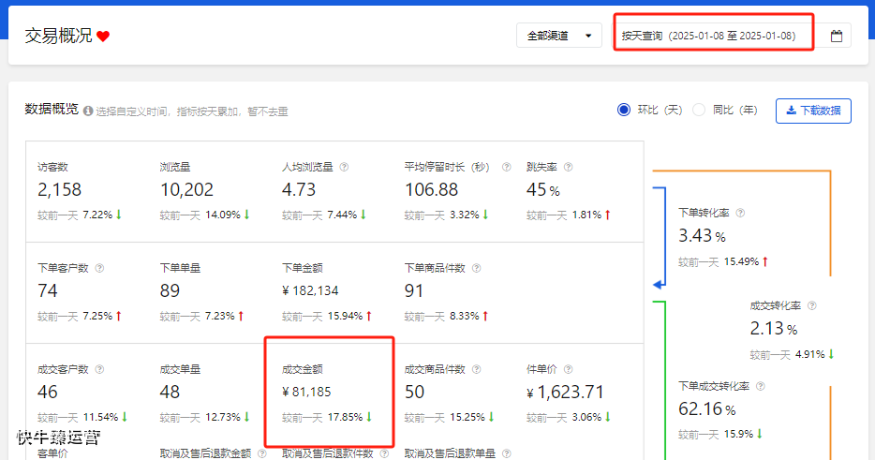Click help icon next to 取消及售后退款金额

click(x=261, y=453)
